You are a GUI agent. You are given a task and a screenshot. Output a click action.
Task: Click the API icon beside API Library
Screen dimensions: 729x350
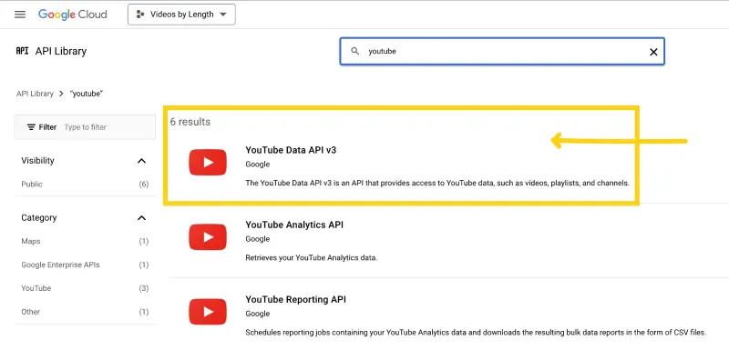22,51
